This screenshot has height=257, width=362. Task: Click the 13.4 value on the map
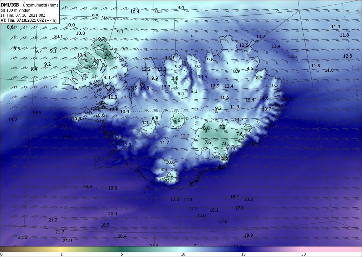[x=276, y=46]
